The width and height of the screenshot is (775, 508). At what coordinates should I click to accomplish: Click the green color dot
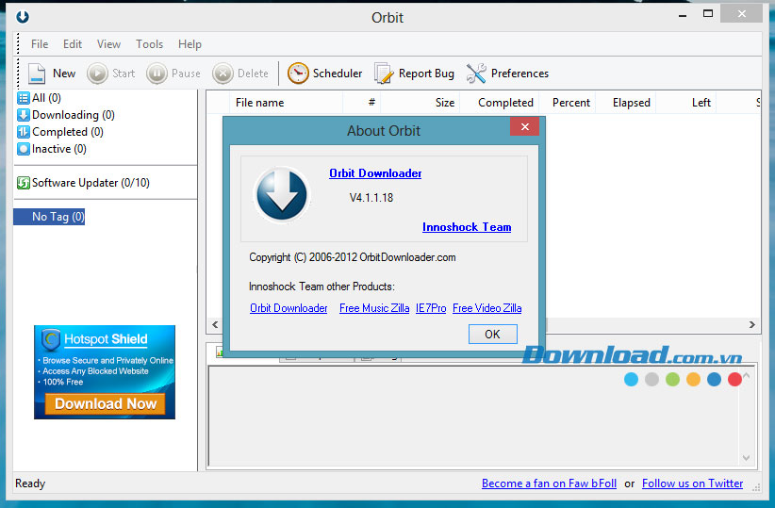(x=672, y=380)
